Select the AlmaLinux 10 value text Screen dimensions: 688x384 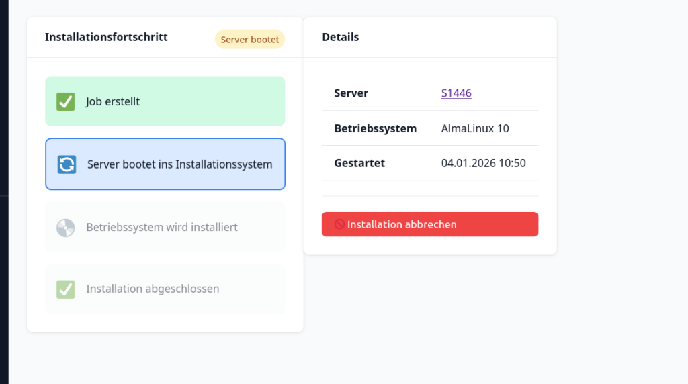[475, 128]
